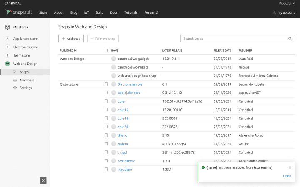Click the web-and-design-test-snap icon

[x=114, y=76]
